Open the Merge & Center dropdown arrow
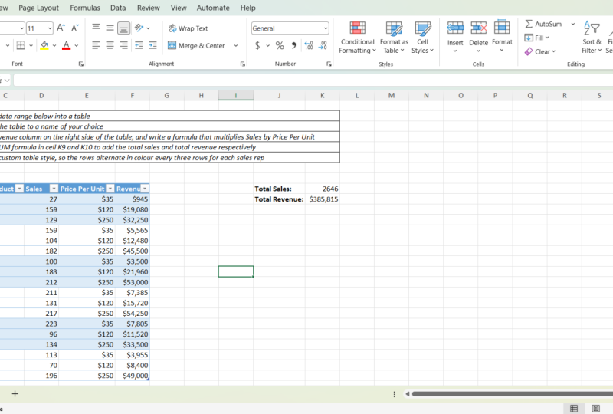Viewport: 613px width, 414px height. [236, 45]
